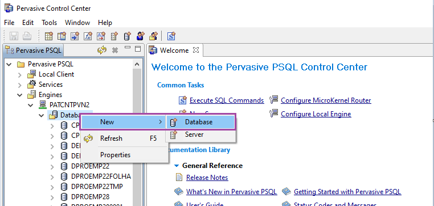Open the File menu
Viewport: 434px width, 206px height.
[x=9, y=23]
